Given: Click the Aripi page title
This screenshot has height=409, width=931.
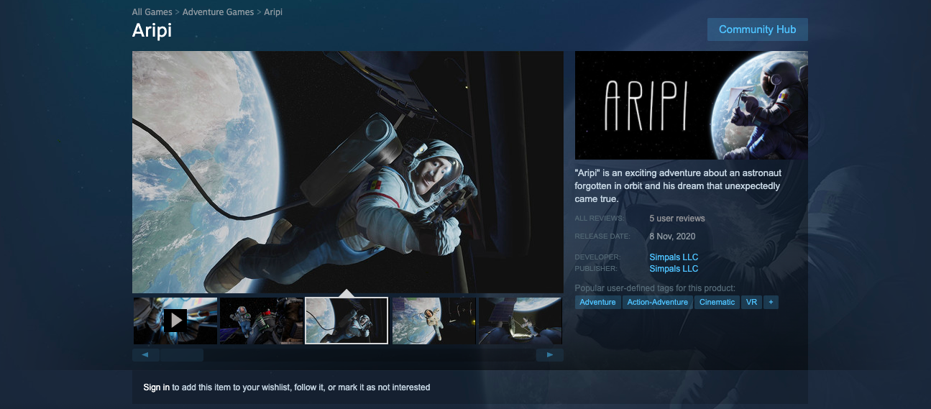Looking at the screenshot, I should [x=152, y=31].
